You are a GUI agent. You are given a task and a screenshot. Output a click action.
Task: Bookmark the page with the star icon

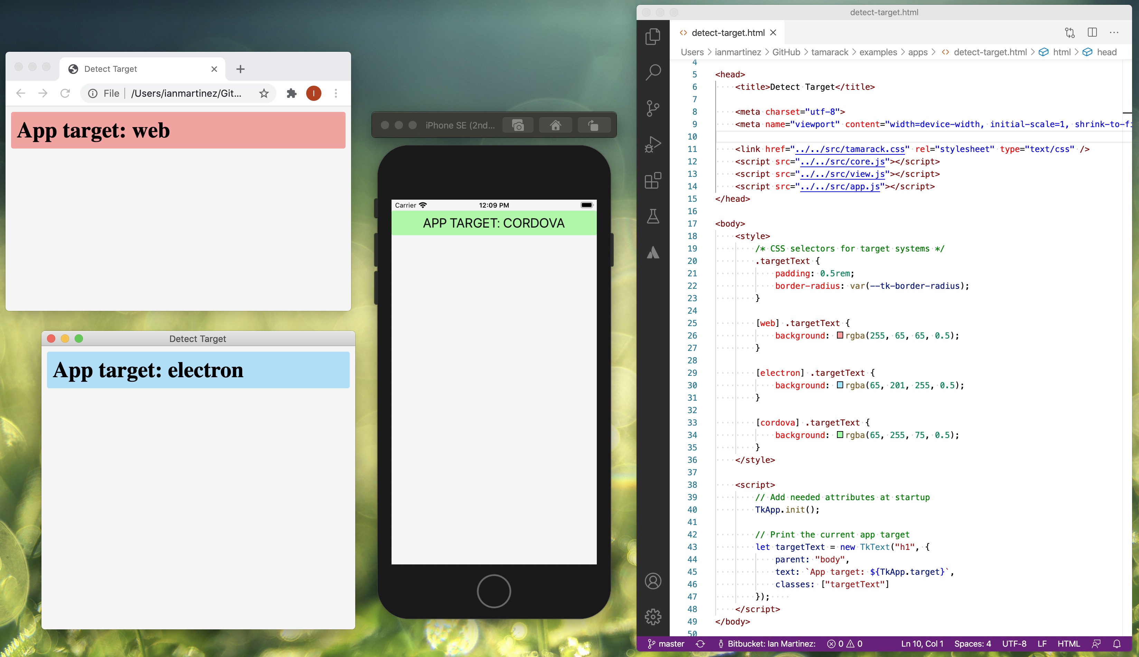coord(264,93)
